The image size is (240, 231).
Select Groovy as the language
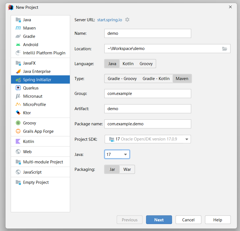(146, 64)
